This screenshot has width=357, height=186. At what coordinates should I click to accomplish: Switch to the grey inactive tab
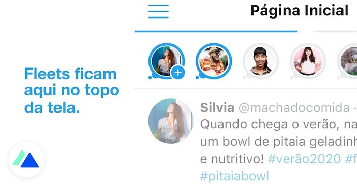coord(335,31)
